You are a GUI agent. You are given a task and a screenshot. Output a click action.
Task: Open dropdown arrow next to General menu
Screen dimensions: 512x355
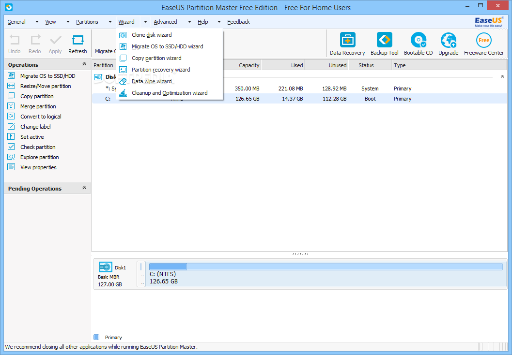coord(37,22)
